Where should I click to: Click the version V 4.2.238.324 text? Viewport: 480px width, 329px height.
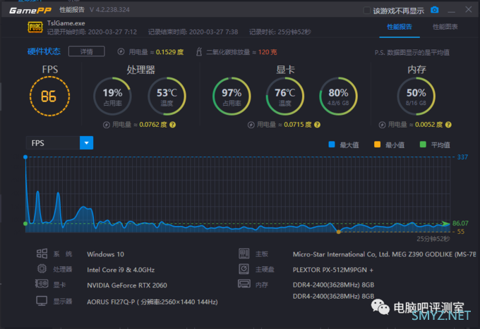coord(109,10)
